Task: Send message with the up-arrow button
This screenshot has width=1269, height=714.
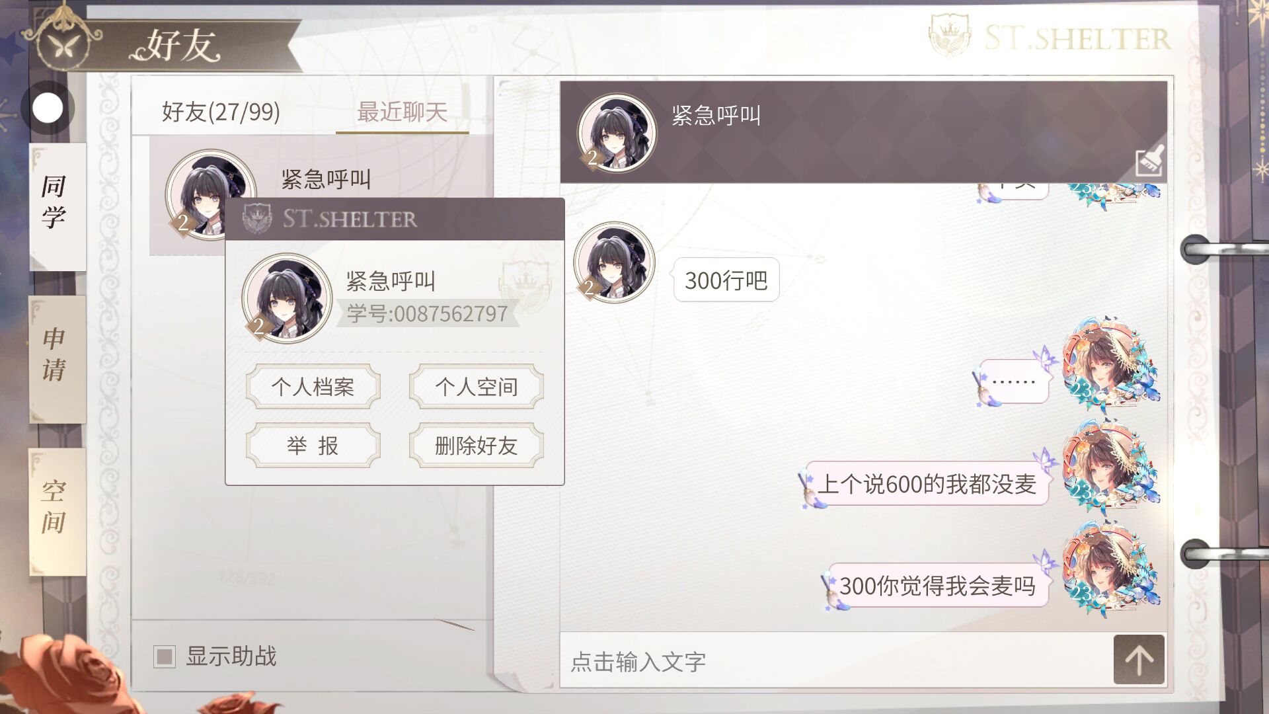Action: coord(1139,659)
